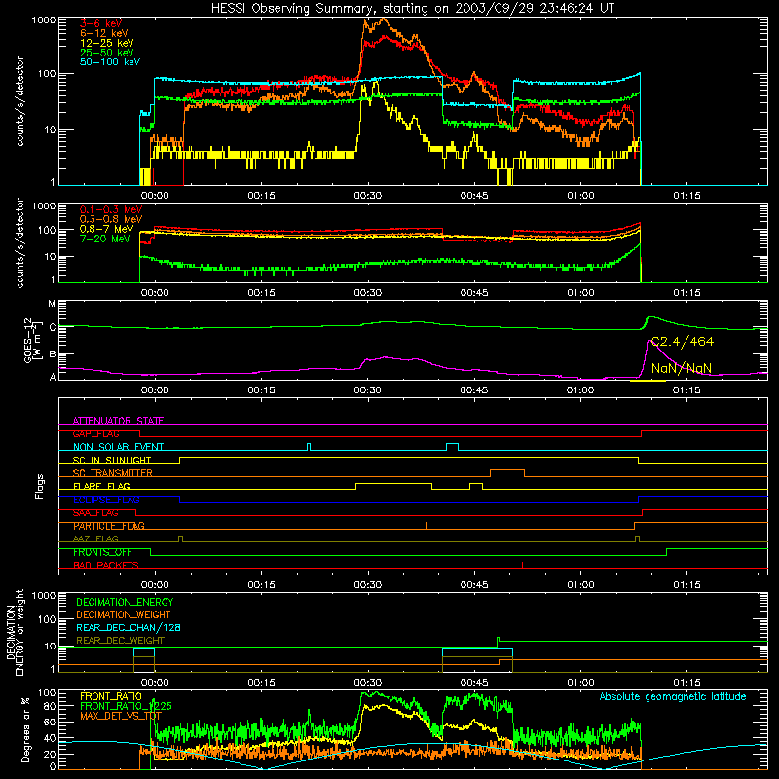
Task: Select the '50-100 keV' legend label
Action: point(110,62)
